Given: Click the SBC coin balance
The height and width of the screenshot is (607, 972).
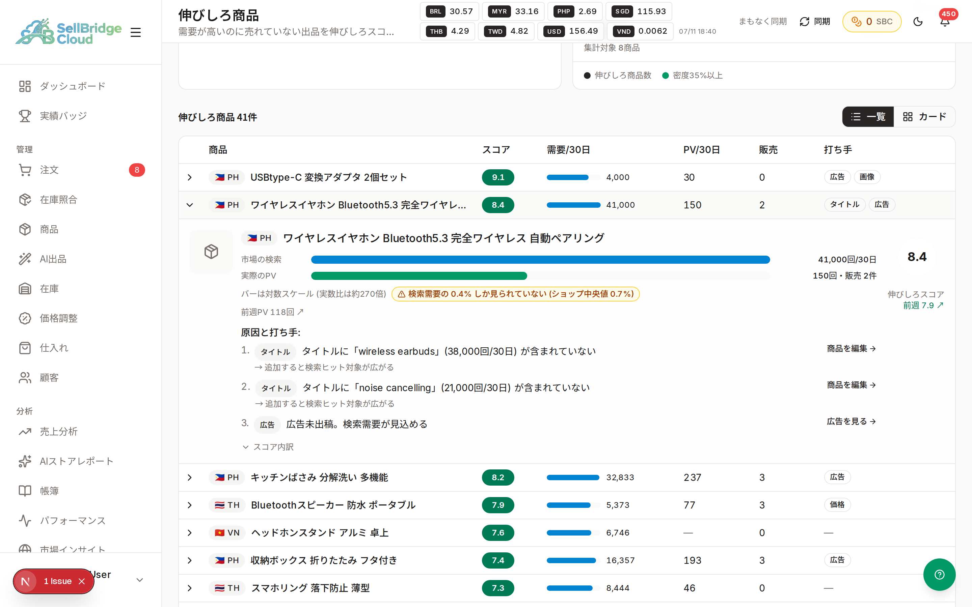Looking at the screenshot, I should tap(872, 22).
